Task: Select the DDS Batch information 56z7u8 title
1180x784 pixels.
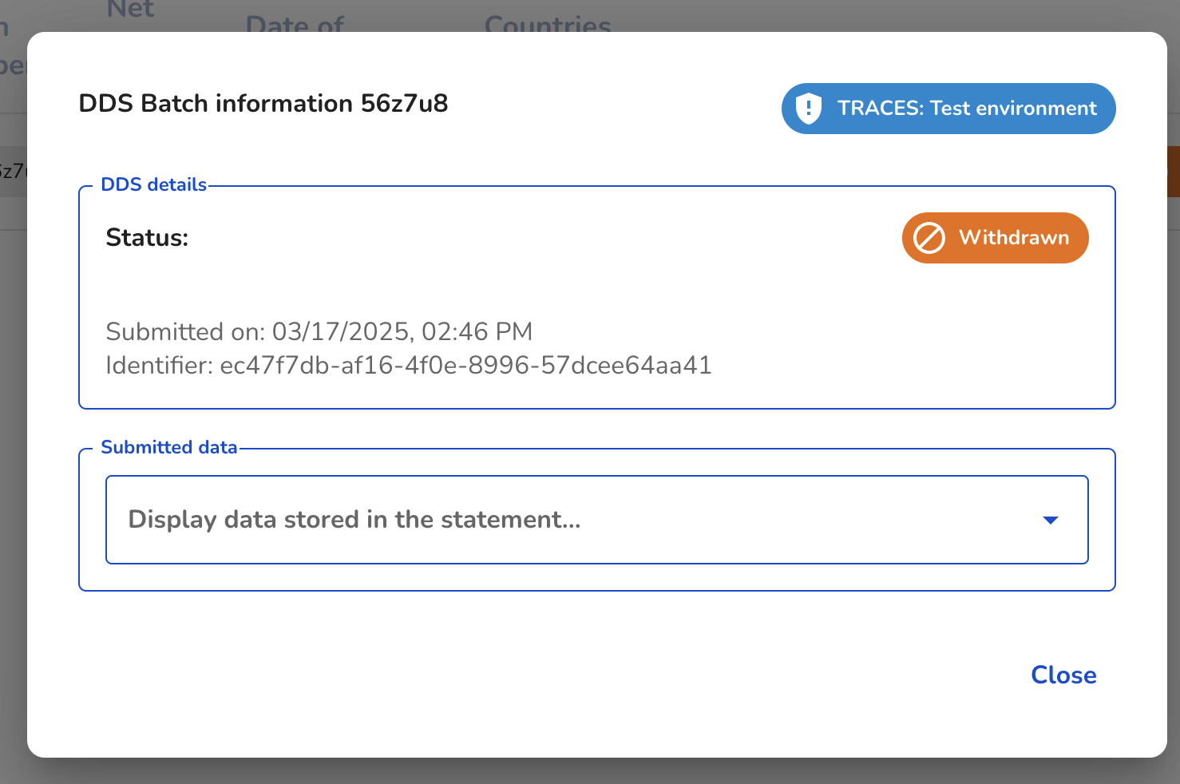Action: click(263, 103)
